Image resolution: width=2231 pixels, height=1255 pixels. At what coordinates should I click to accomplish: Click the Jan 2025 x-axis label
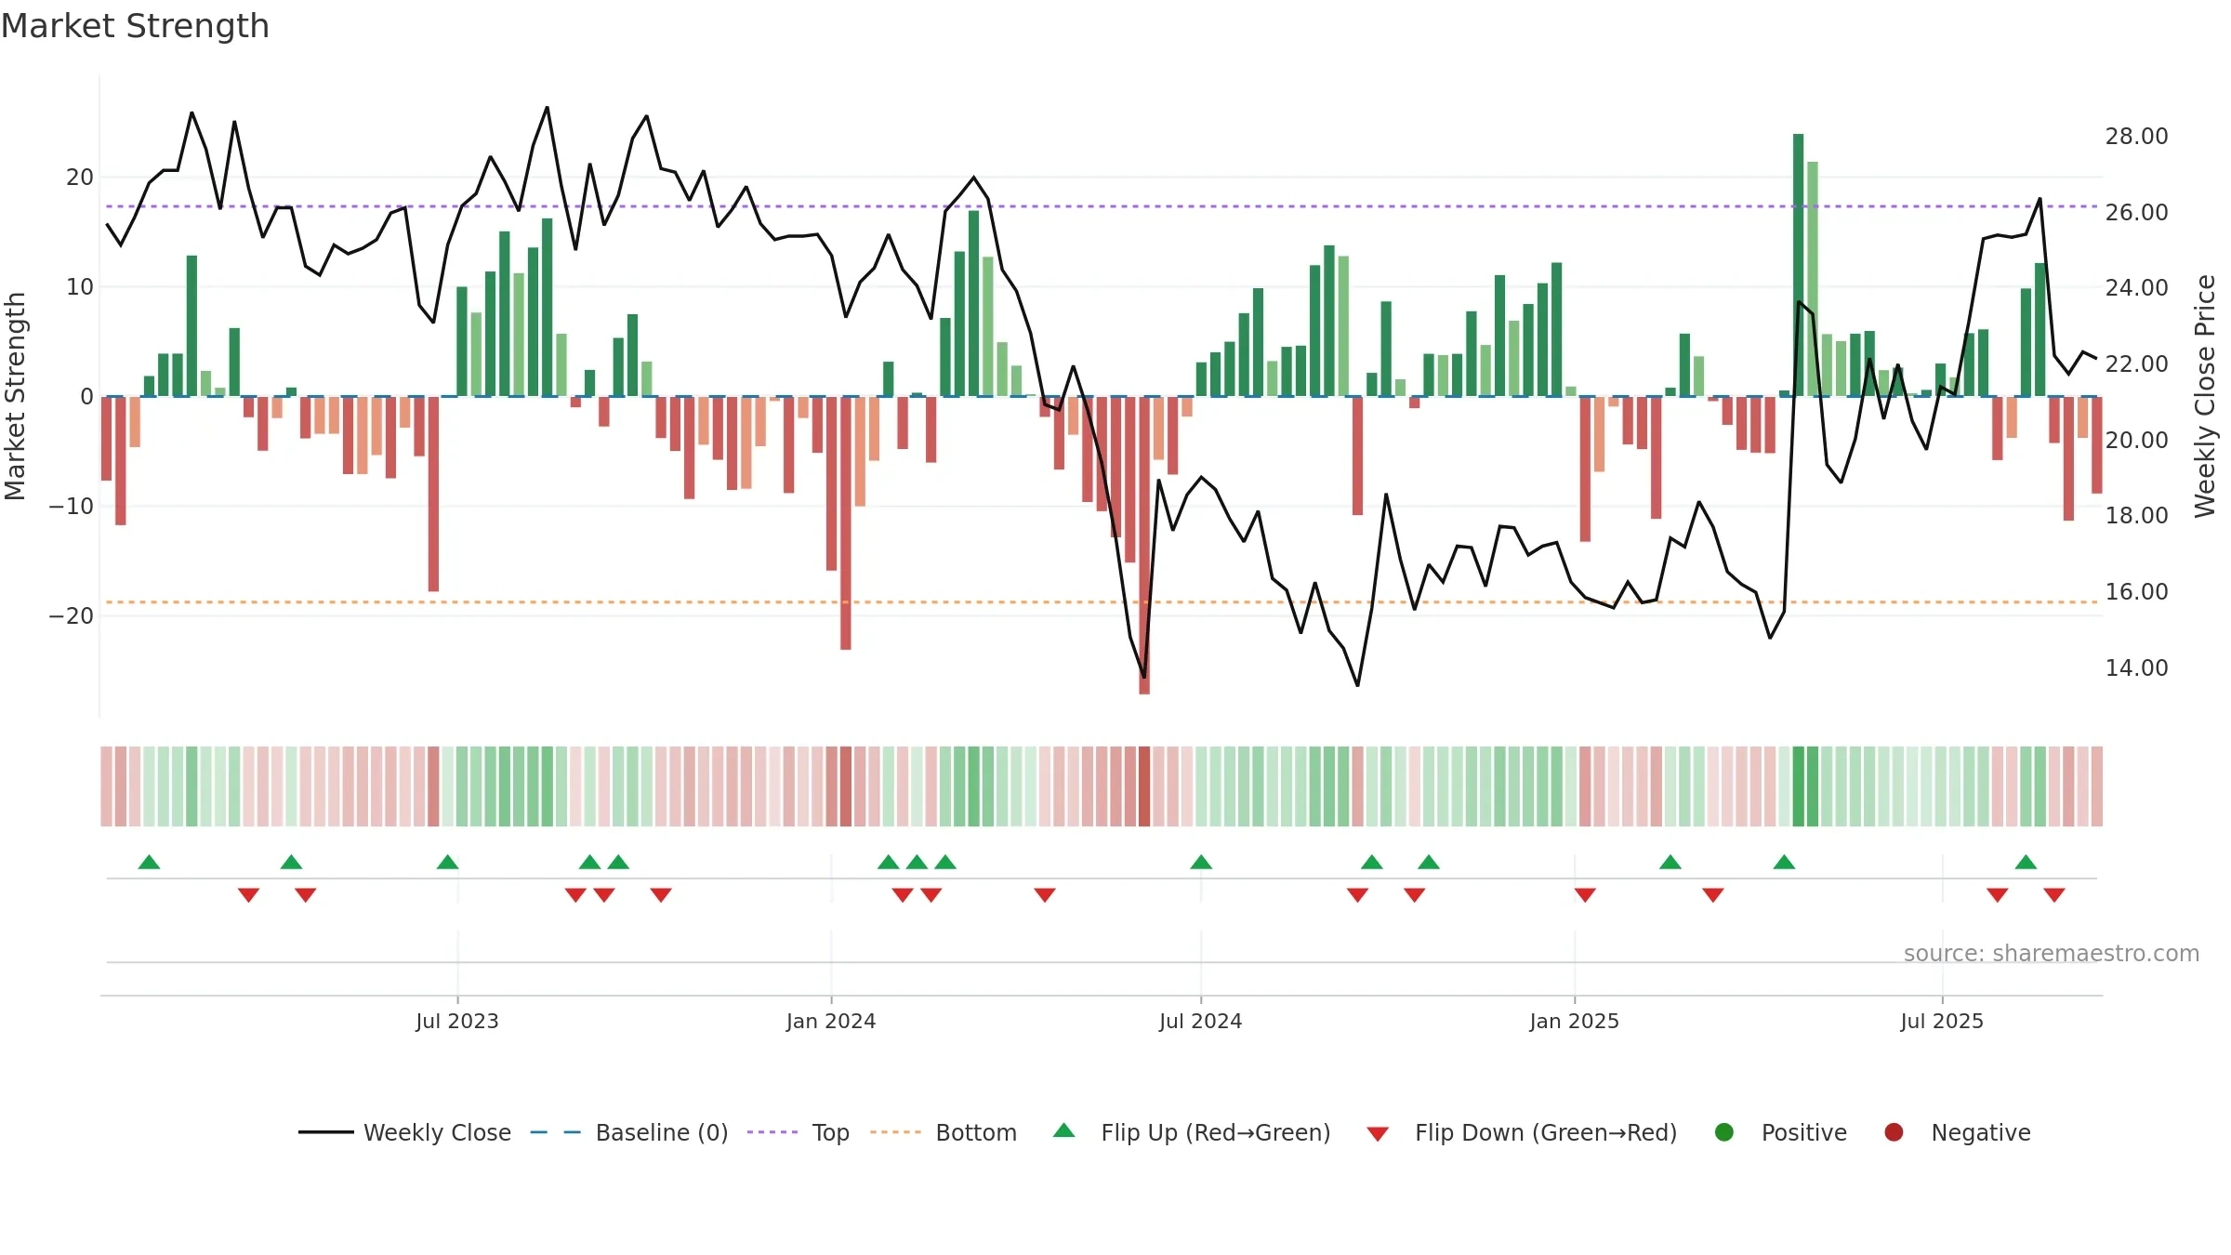point(1575,1021)
